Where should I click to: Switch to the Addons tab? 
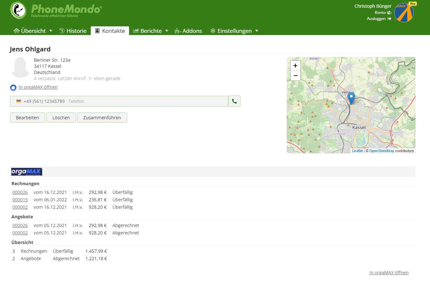pyautogui.click(x=188, y=31)
